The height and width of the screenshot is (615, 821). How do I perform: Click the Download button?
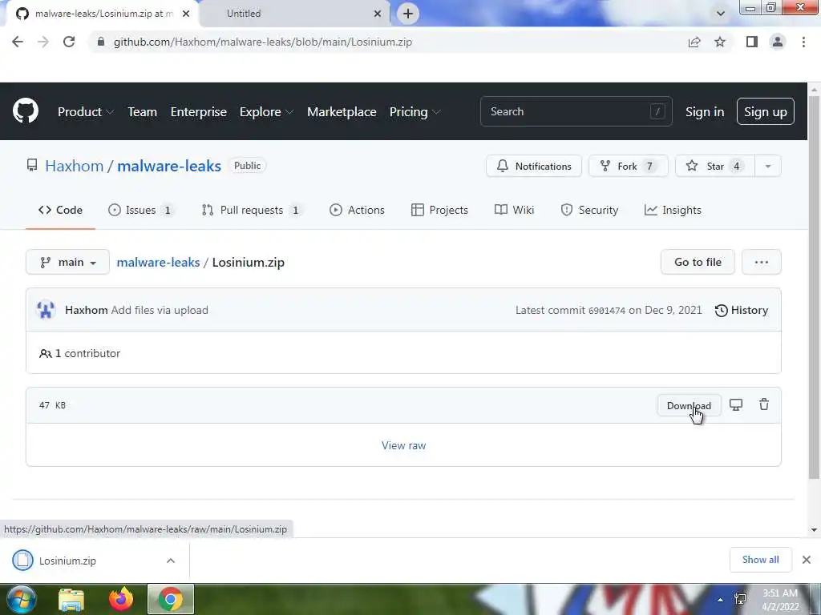pos(689,406)
